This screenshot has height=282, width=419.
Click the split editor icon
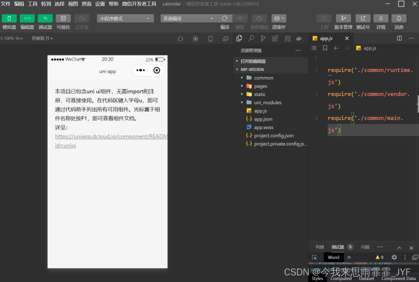(399, 38)
